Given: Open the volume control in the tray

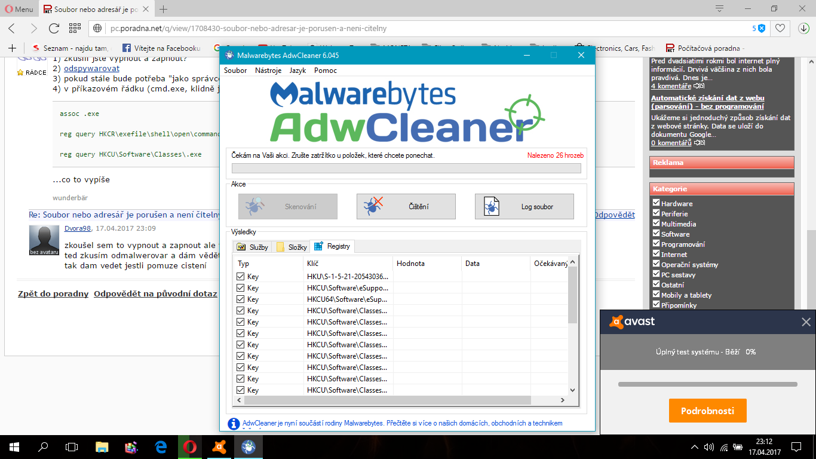Looking at the screenshot, I should (709, 446).
